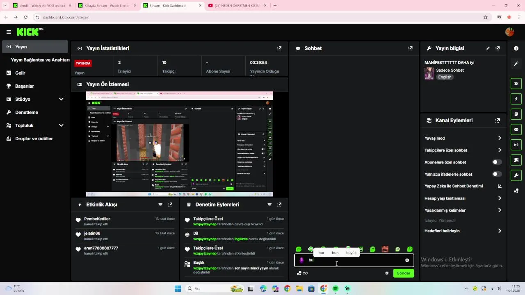Pop out the Kanal Eylemleri panel

498,120
